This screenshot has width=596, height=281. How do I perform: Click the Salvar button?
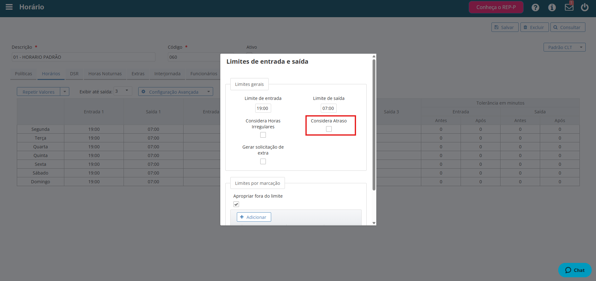point(505,27)
